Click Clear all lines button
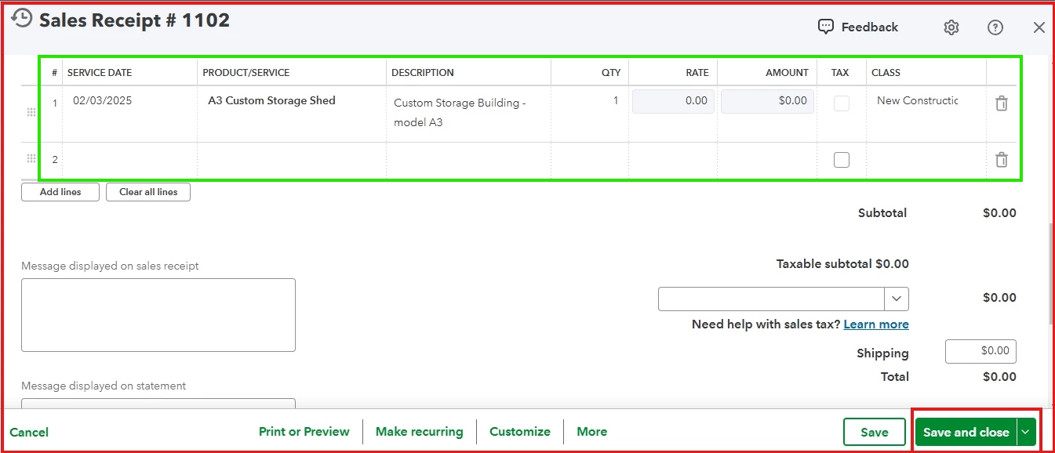The image size is (1055, 453). pos(148,192)
